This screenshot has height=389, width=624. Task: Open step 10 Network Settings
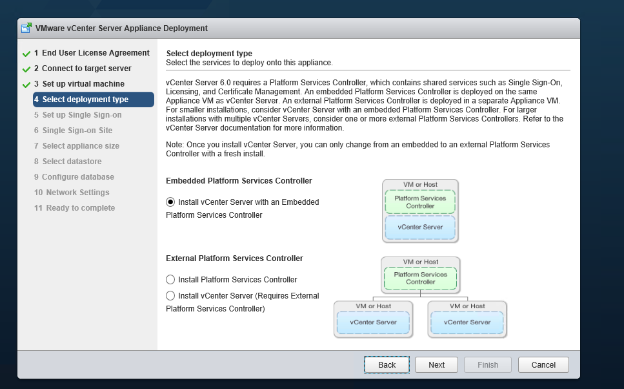72,193
